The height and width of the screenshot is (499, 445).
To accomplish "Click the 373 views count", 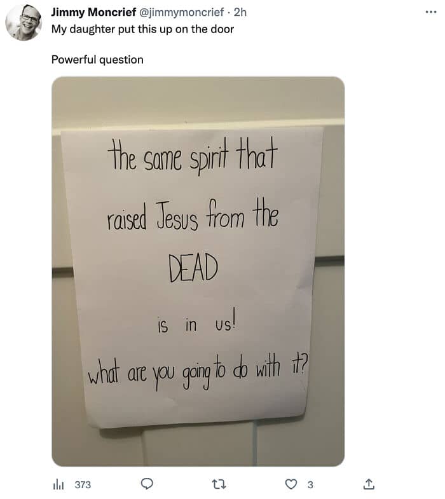I will 83,484.
